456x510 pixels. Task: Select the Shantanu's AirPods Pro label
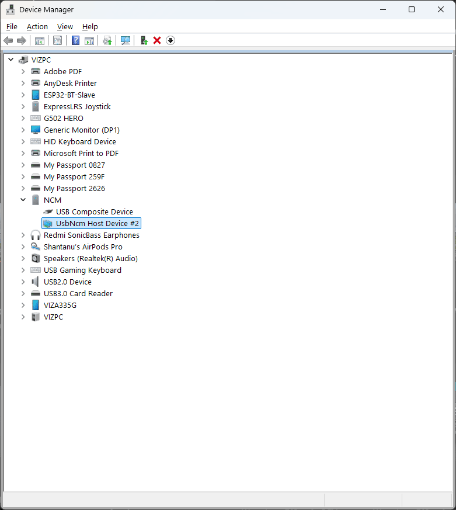pos(83,247)
